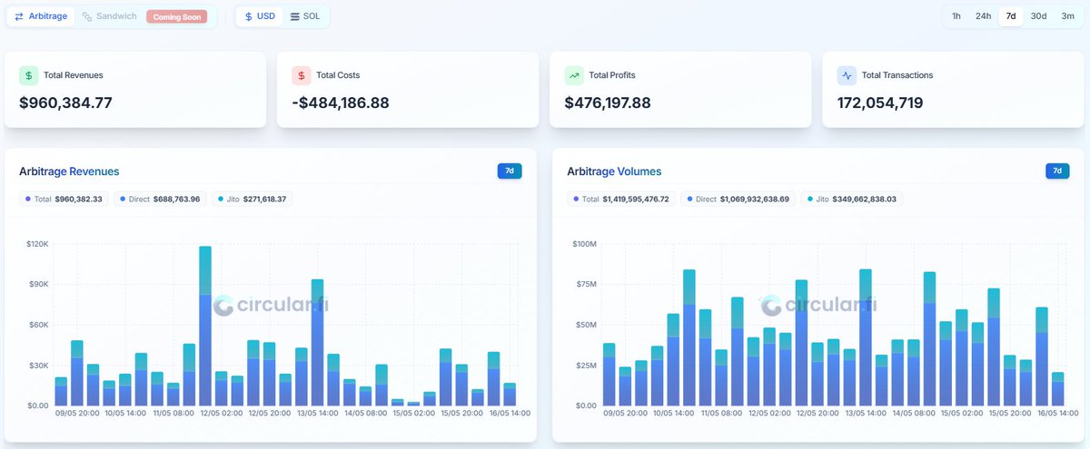Click the Sandwich tab icon
Image resolution: width=1090 pixels, height=449 pixels.
(x=87, y=16)
